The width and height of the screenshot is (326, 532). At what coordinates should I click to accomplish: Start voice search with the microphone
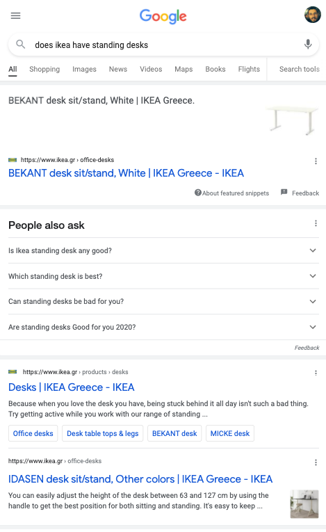click(308, 44)
